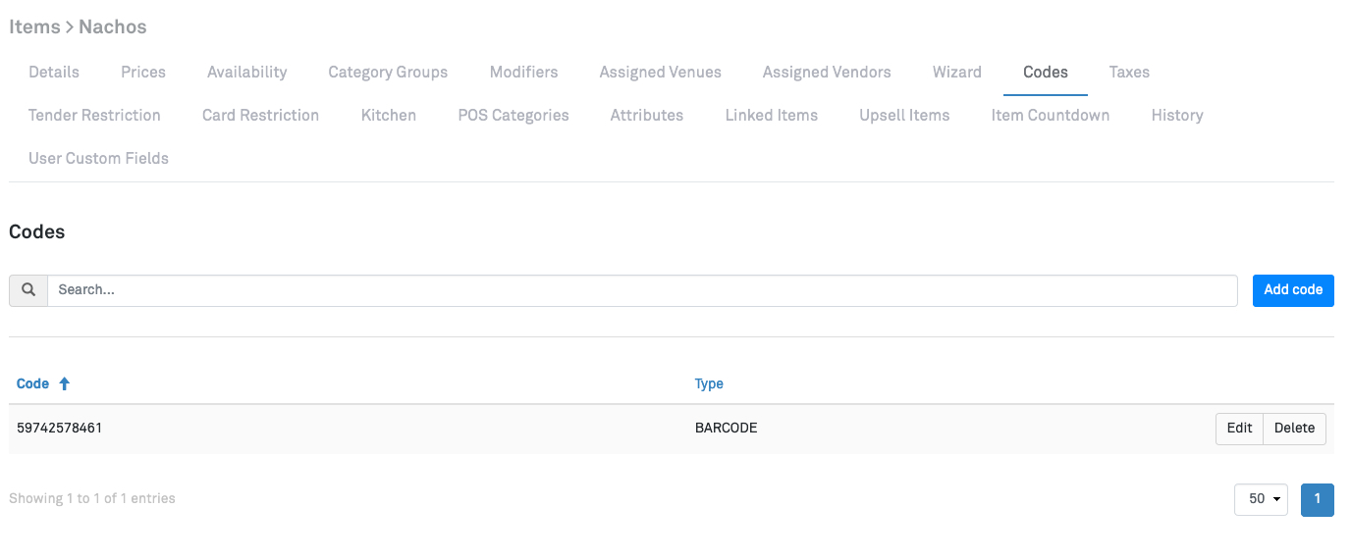Delete the barcode 59742578461 entry
Image resolution: width=1351 pixels, height=559 pixels.
(1294, 429)
